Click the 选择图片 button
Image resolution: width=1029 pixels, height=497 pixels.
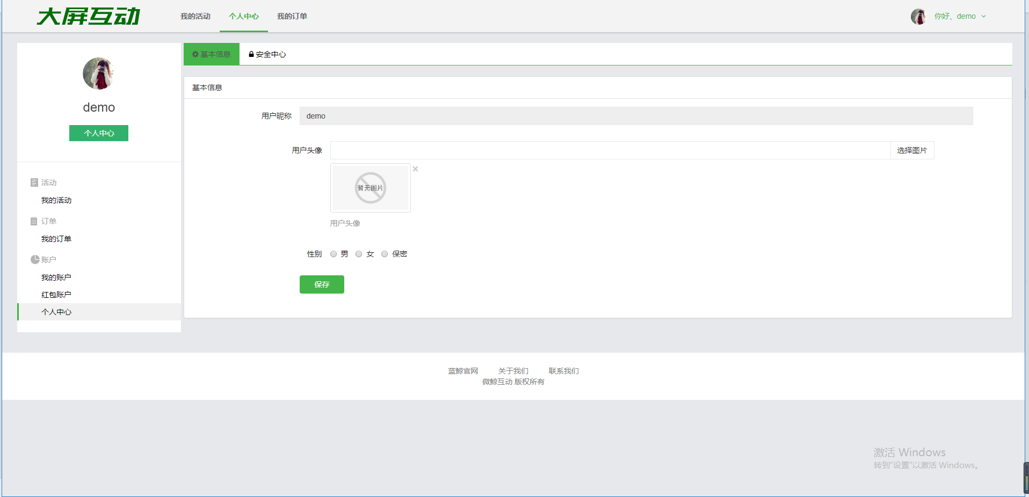912,150
